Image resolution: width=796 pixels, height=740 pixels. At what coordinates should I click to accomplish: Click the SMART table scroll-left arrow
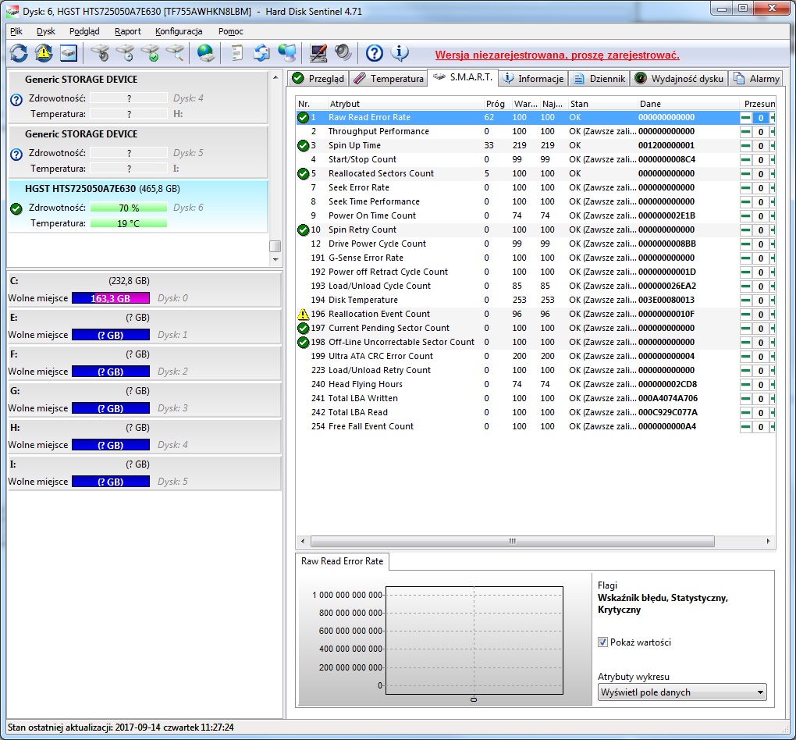(x=303, y=542)
